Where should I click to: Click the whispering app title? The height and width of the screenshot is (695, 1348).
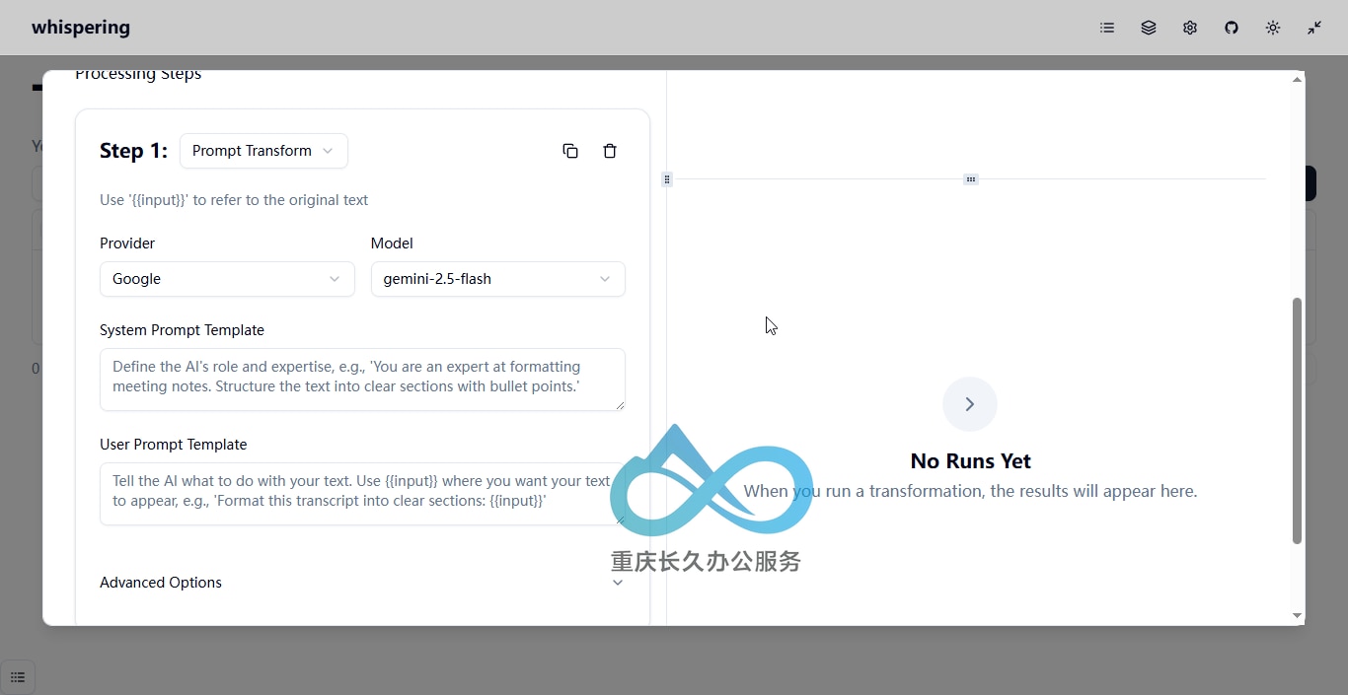81,28
